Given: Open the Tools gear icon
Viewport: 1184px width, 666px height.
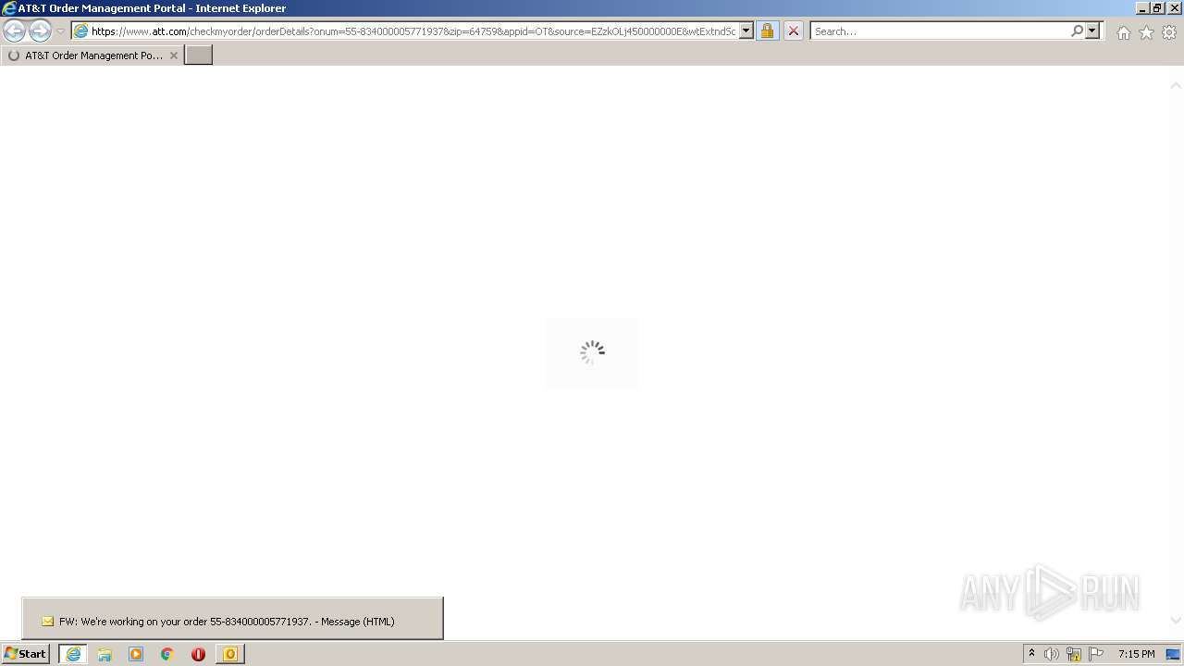Looking at the screenshot, I should [x=1169, y=32].
